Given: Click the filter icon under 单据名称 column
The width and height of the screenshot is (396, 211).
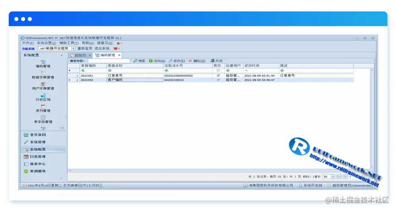Looking at the screenshot, I should pos(110,71).
